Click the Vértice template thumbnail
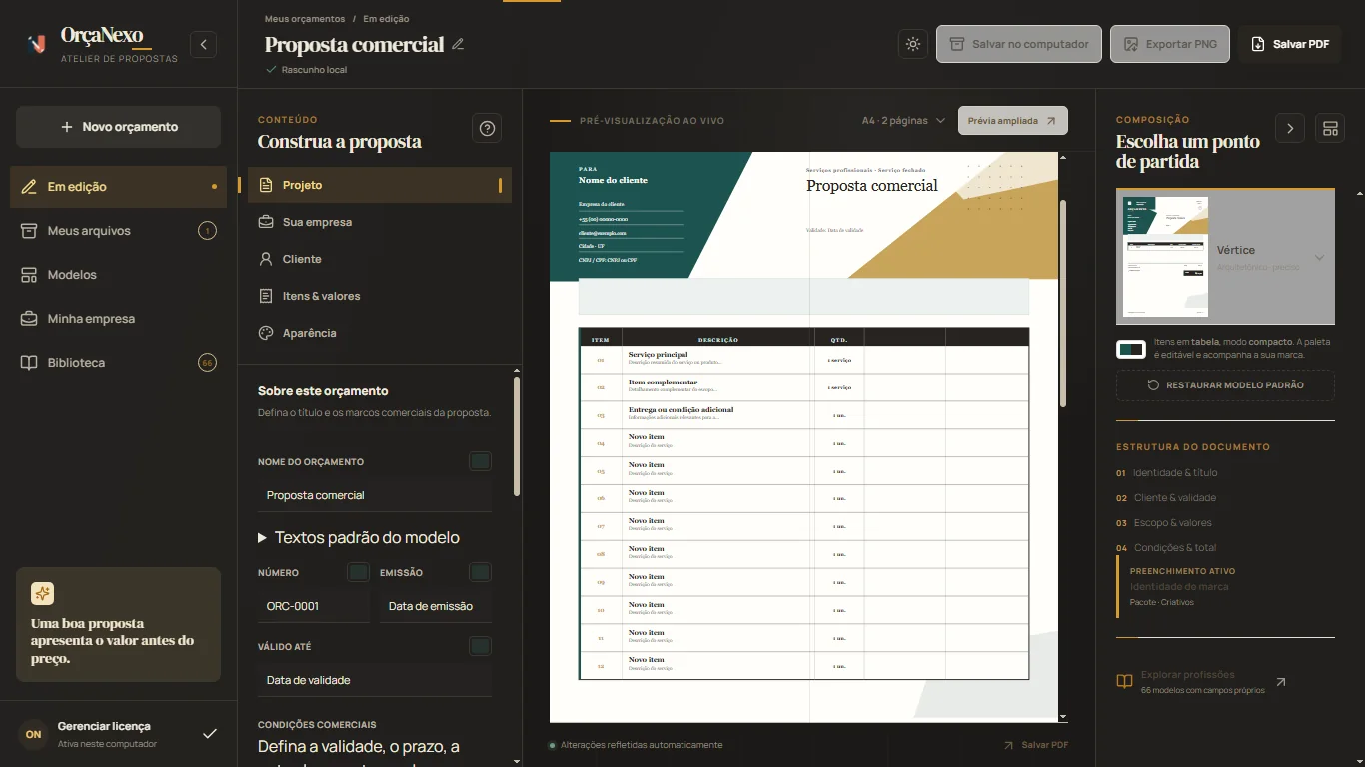 [1166, 257]
